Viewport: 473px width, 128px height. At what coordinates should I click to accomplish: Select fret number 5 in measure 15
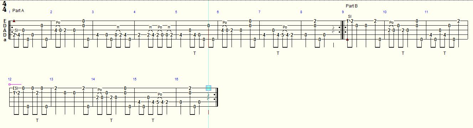[x=157, y=102]
